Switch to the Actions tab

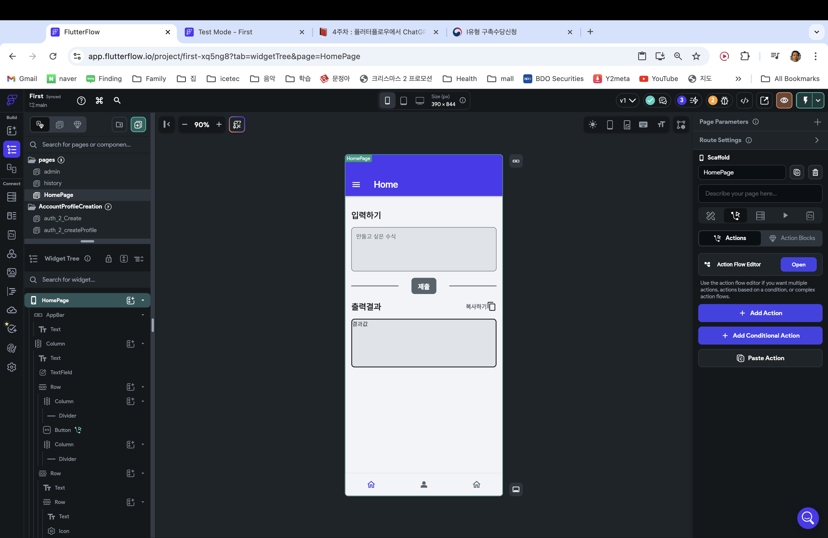tap(729, 238)
